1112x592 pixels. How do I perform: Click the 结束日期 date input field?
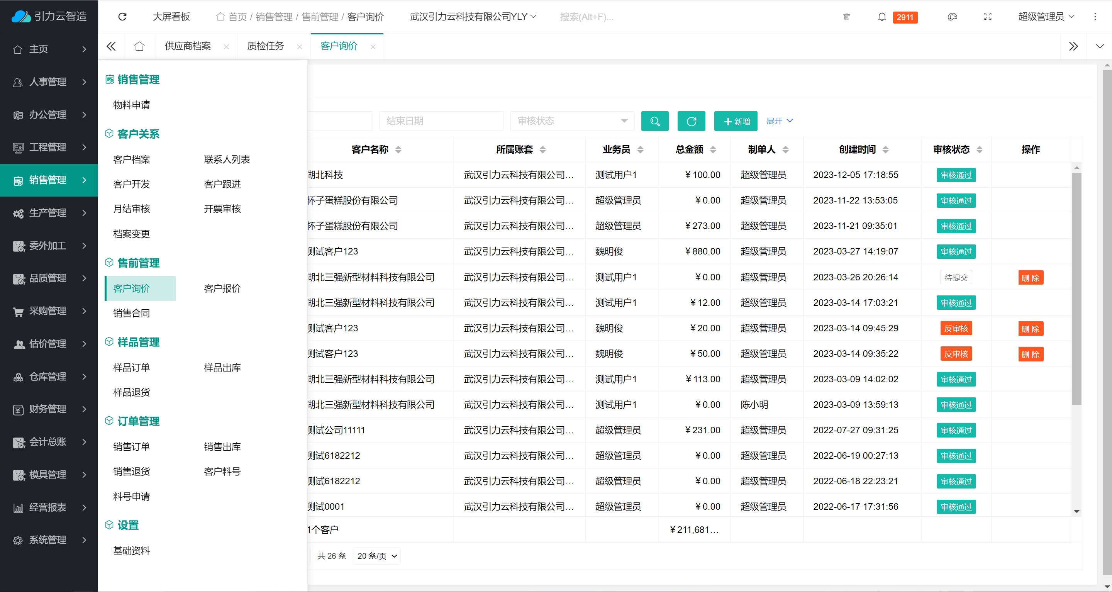tap(441, 121)
